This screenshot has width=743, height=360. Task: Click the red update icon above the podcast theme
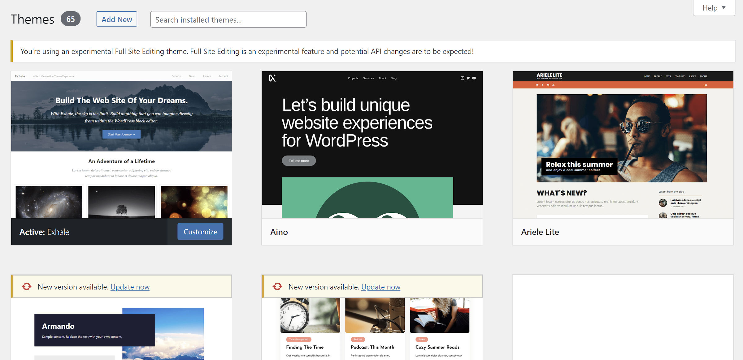point(278,287)
